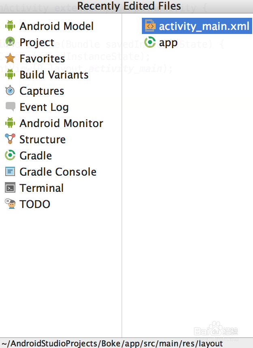Screen dimensions: 253x348
Task: Click the activity_main.xml file icon
Action: coord(150,26)
